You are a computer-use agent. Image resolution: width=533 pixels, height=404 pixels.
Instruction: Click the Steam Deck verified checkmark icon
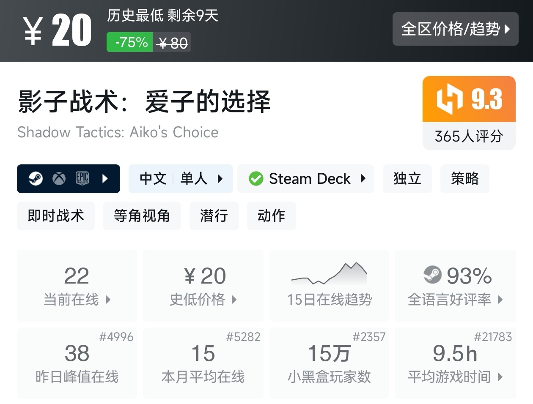point(256,179)
